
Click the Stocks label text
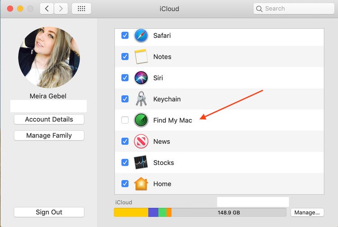164,163
